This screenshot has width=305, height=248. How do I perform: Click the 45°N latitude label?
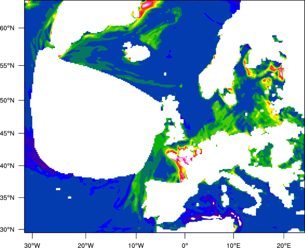click(x=7, y=133)
